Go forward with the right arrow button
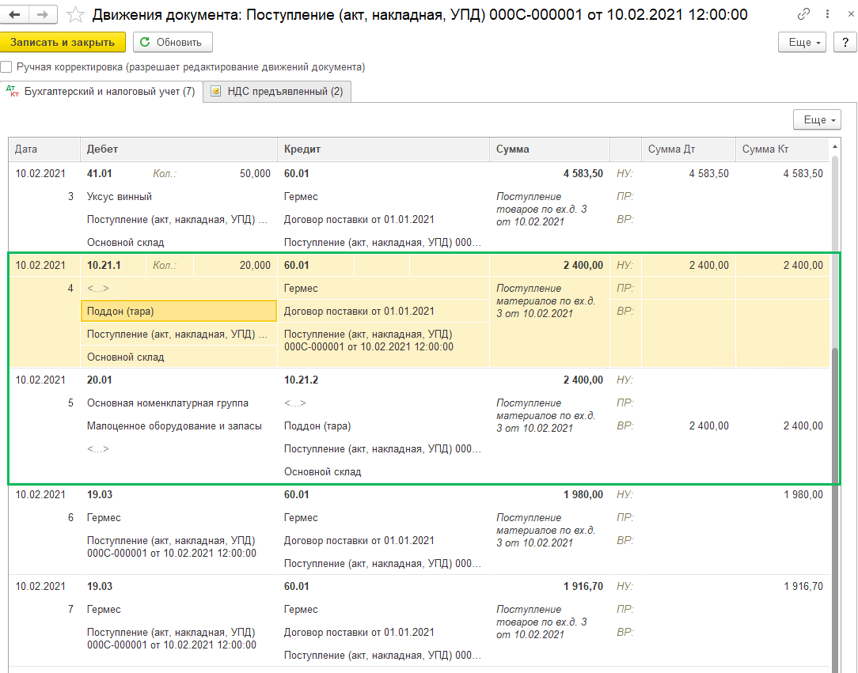Viewport: 858px width, 673px height. point(43,15)
